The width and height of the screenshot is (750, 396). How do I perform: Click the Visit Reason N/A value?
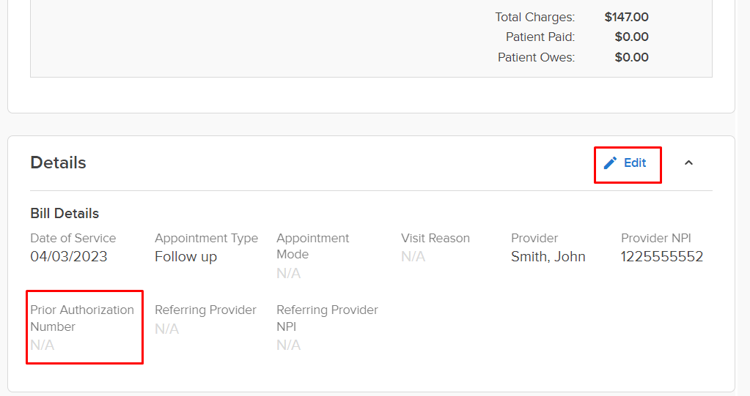pyautogui.click(x=413, y=257)
